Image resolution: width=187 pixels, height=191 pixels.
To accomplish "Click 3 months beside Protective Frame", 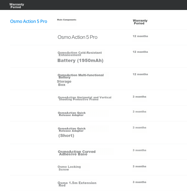I will pyautogui.click(x=139, y=97).
